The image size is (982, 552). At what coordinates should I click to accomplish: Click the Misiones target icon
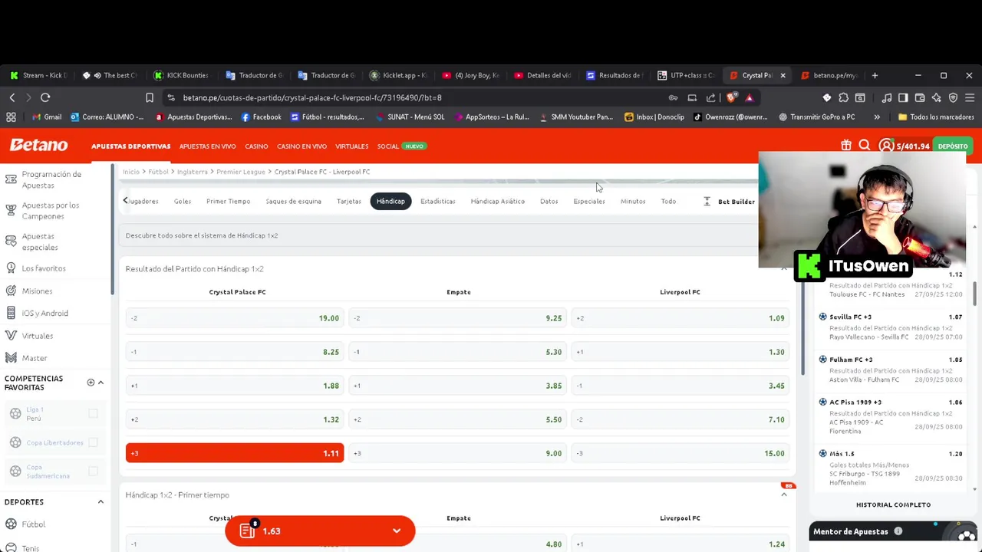(x=11, y=291)
